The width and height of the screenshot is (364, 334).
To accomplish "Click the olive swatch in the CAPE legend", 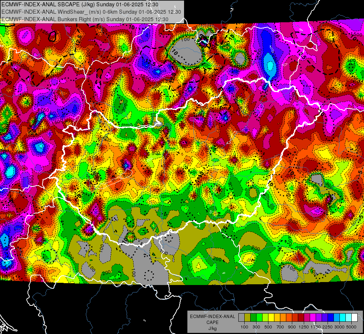I will pos(248,318).
